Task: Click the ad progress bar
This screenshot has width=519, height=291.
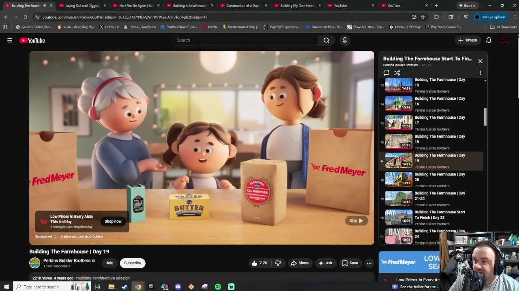Action: 202,244
